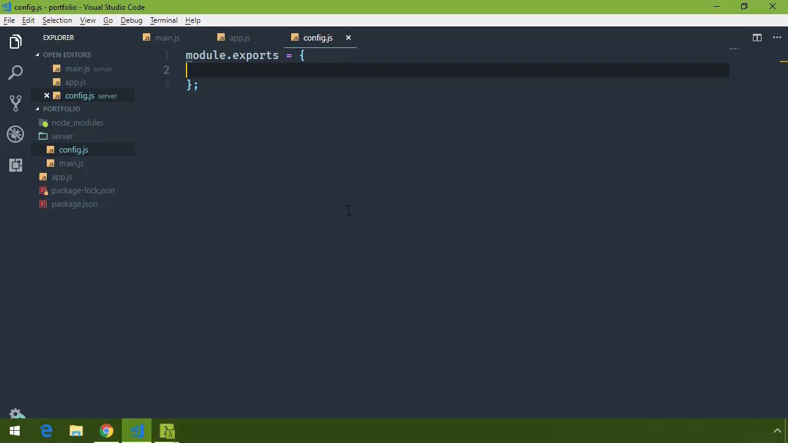Open package-lock.json in the file tree
This screenshot has height=443, width=788.
(x=83, y=190)
